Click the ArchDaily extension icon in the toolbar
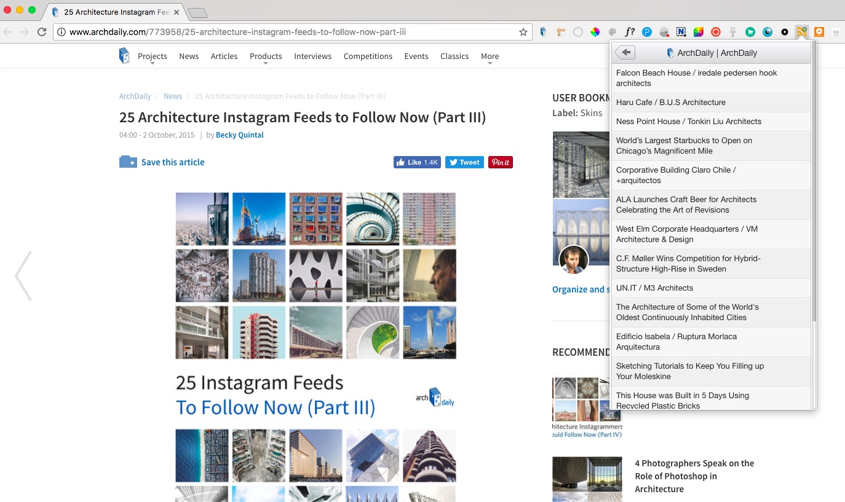 click(x=544, y=32)
